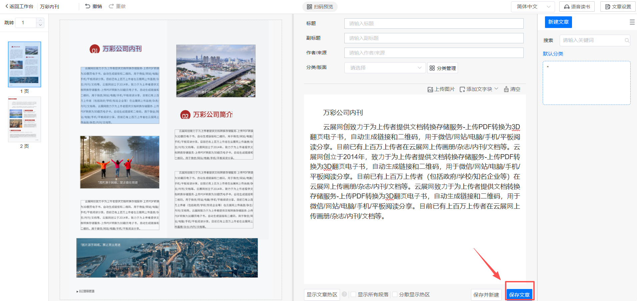The height and width of the screenshot is (301, 637).
Task: Click the redo arrow icon
Action: 111,6
